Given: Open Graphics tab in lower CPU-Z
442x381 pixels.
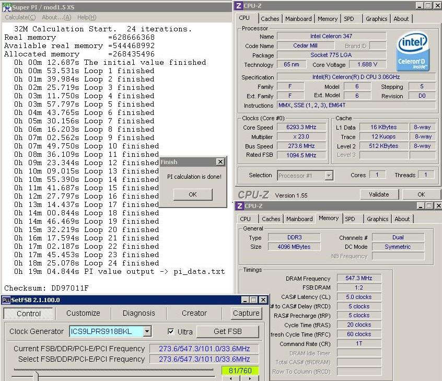Looking at the screenshot, I should click(x=377, y=219).
